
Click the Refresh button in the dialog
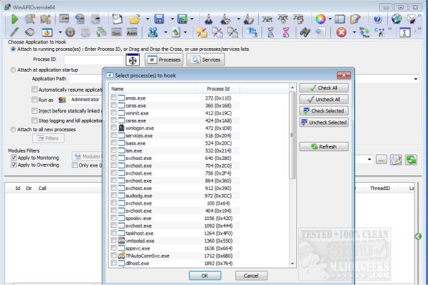point(324,147)
